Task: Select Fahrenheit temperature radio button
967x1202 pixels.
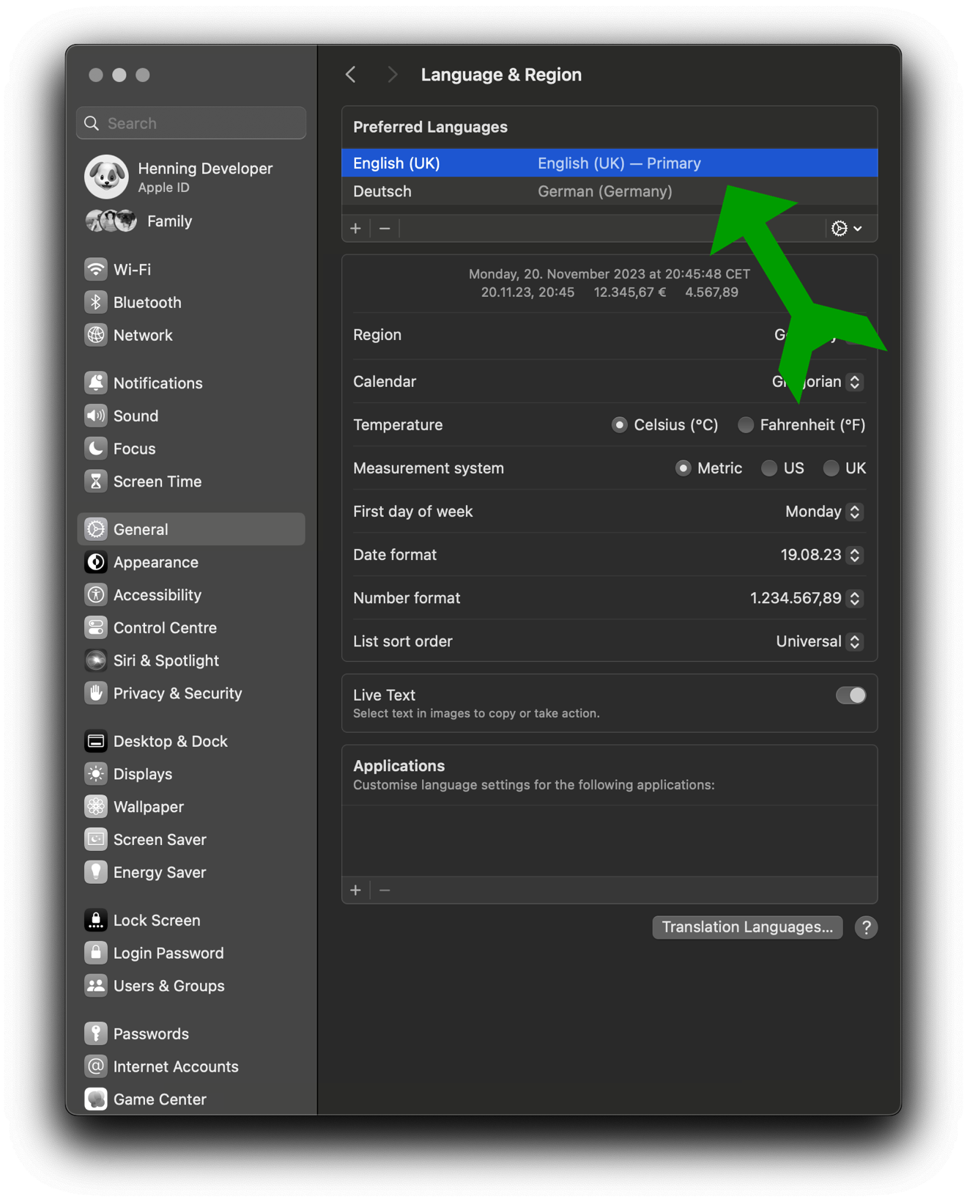Action: pos(746,425)
